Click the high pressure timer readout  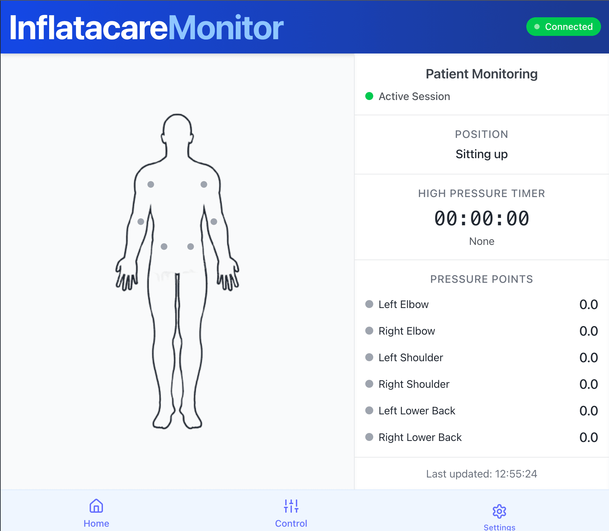481,219
